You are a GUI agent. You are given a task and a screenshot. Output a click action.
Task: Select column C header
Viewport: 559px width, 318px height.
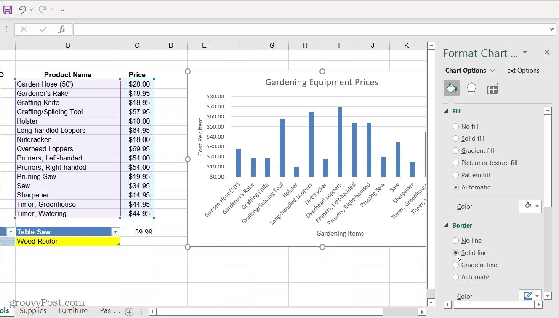pos(137,45)
